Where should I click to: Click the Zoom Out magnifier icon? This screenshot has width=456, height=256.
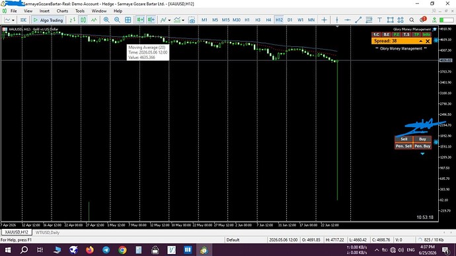click(117, 20)
